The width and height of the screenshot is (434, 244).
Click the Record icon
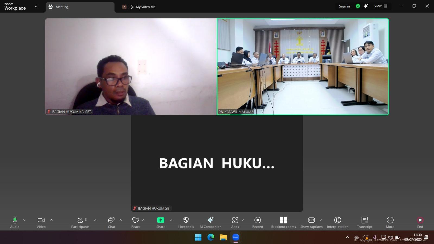click(257, 220)
